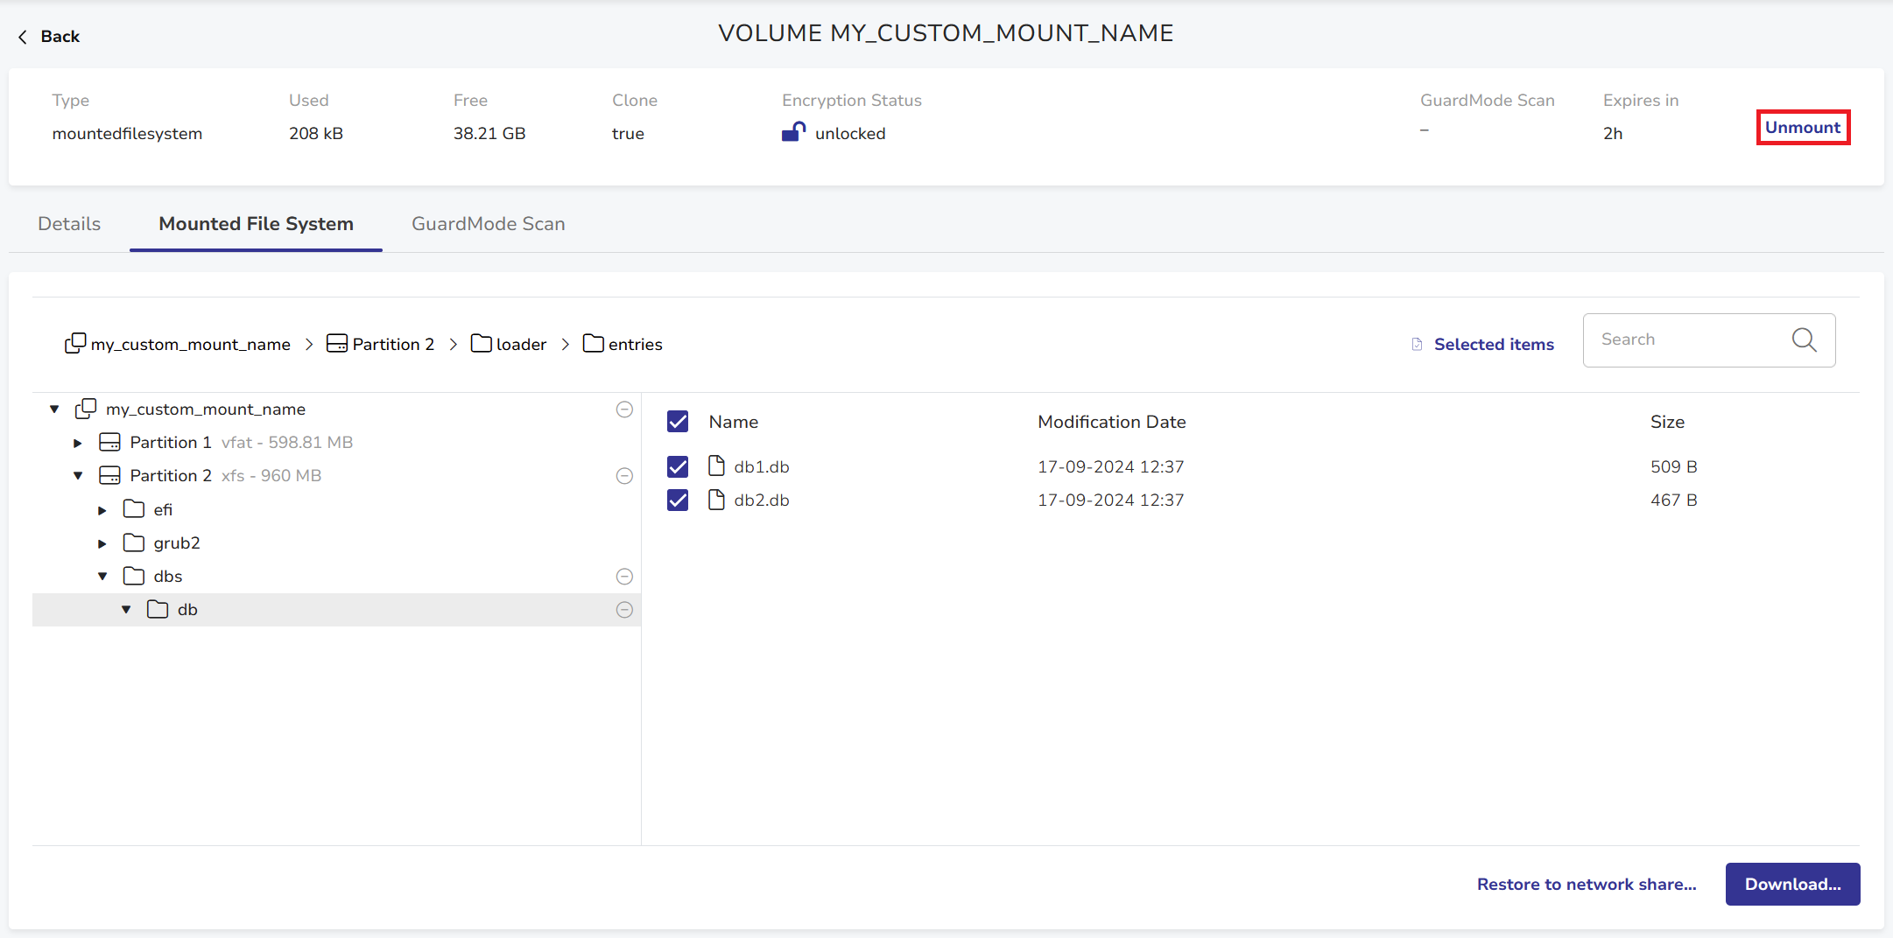
Task: Expand the Partition 1 tree node
Action: click(78, 443)
